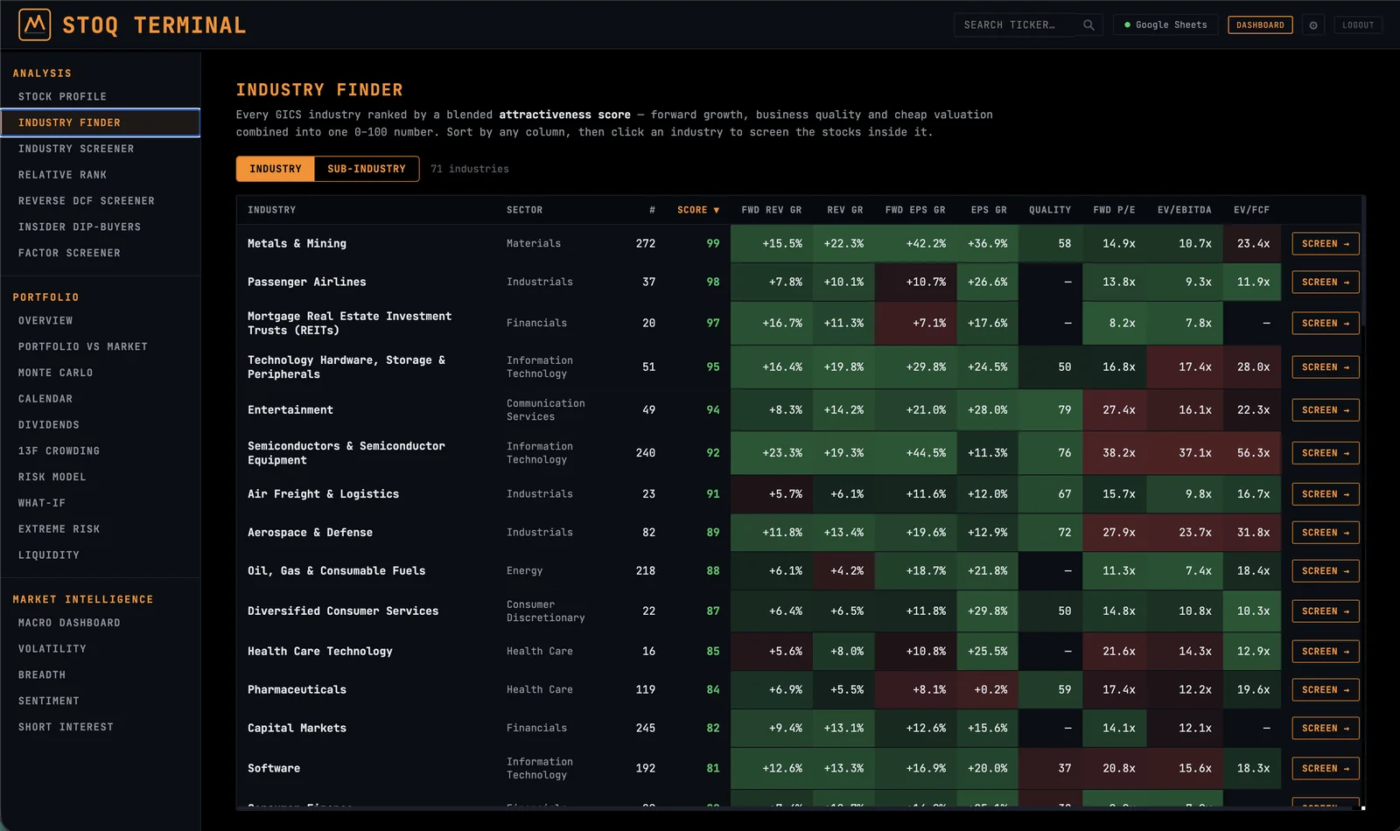Viewport: 1400px width, 831px height.
Task: Click the +44.5% FWD EPS GR cell
Action: (916, 453)
